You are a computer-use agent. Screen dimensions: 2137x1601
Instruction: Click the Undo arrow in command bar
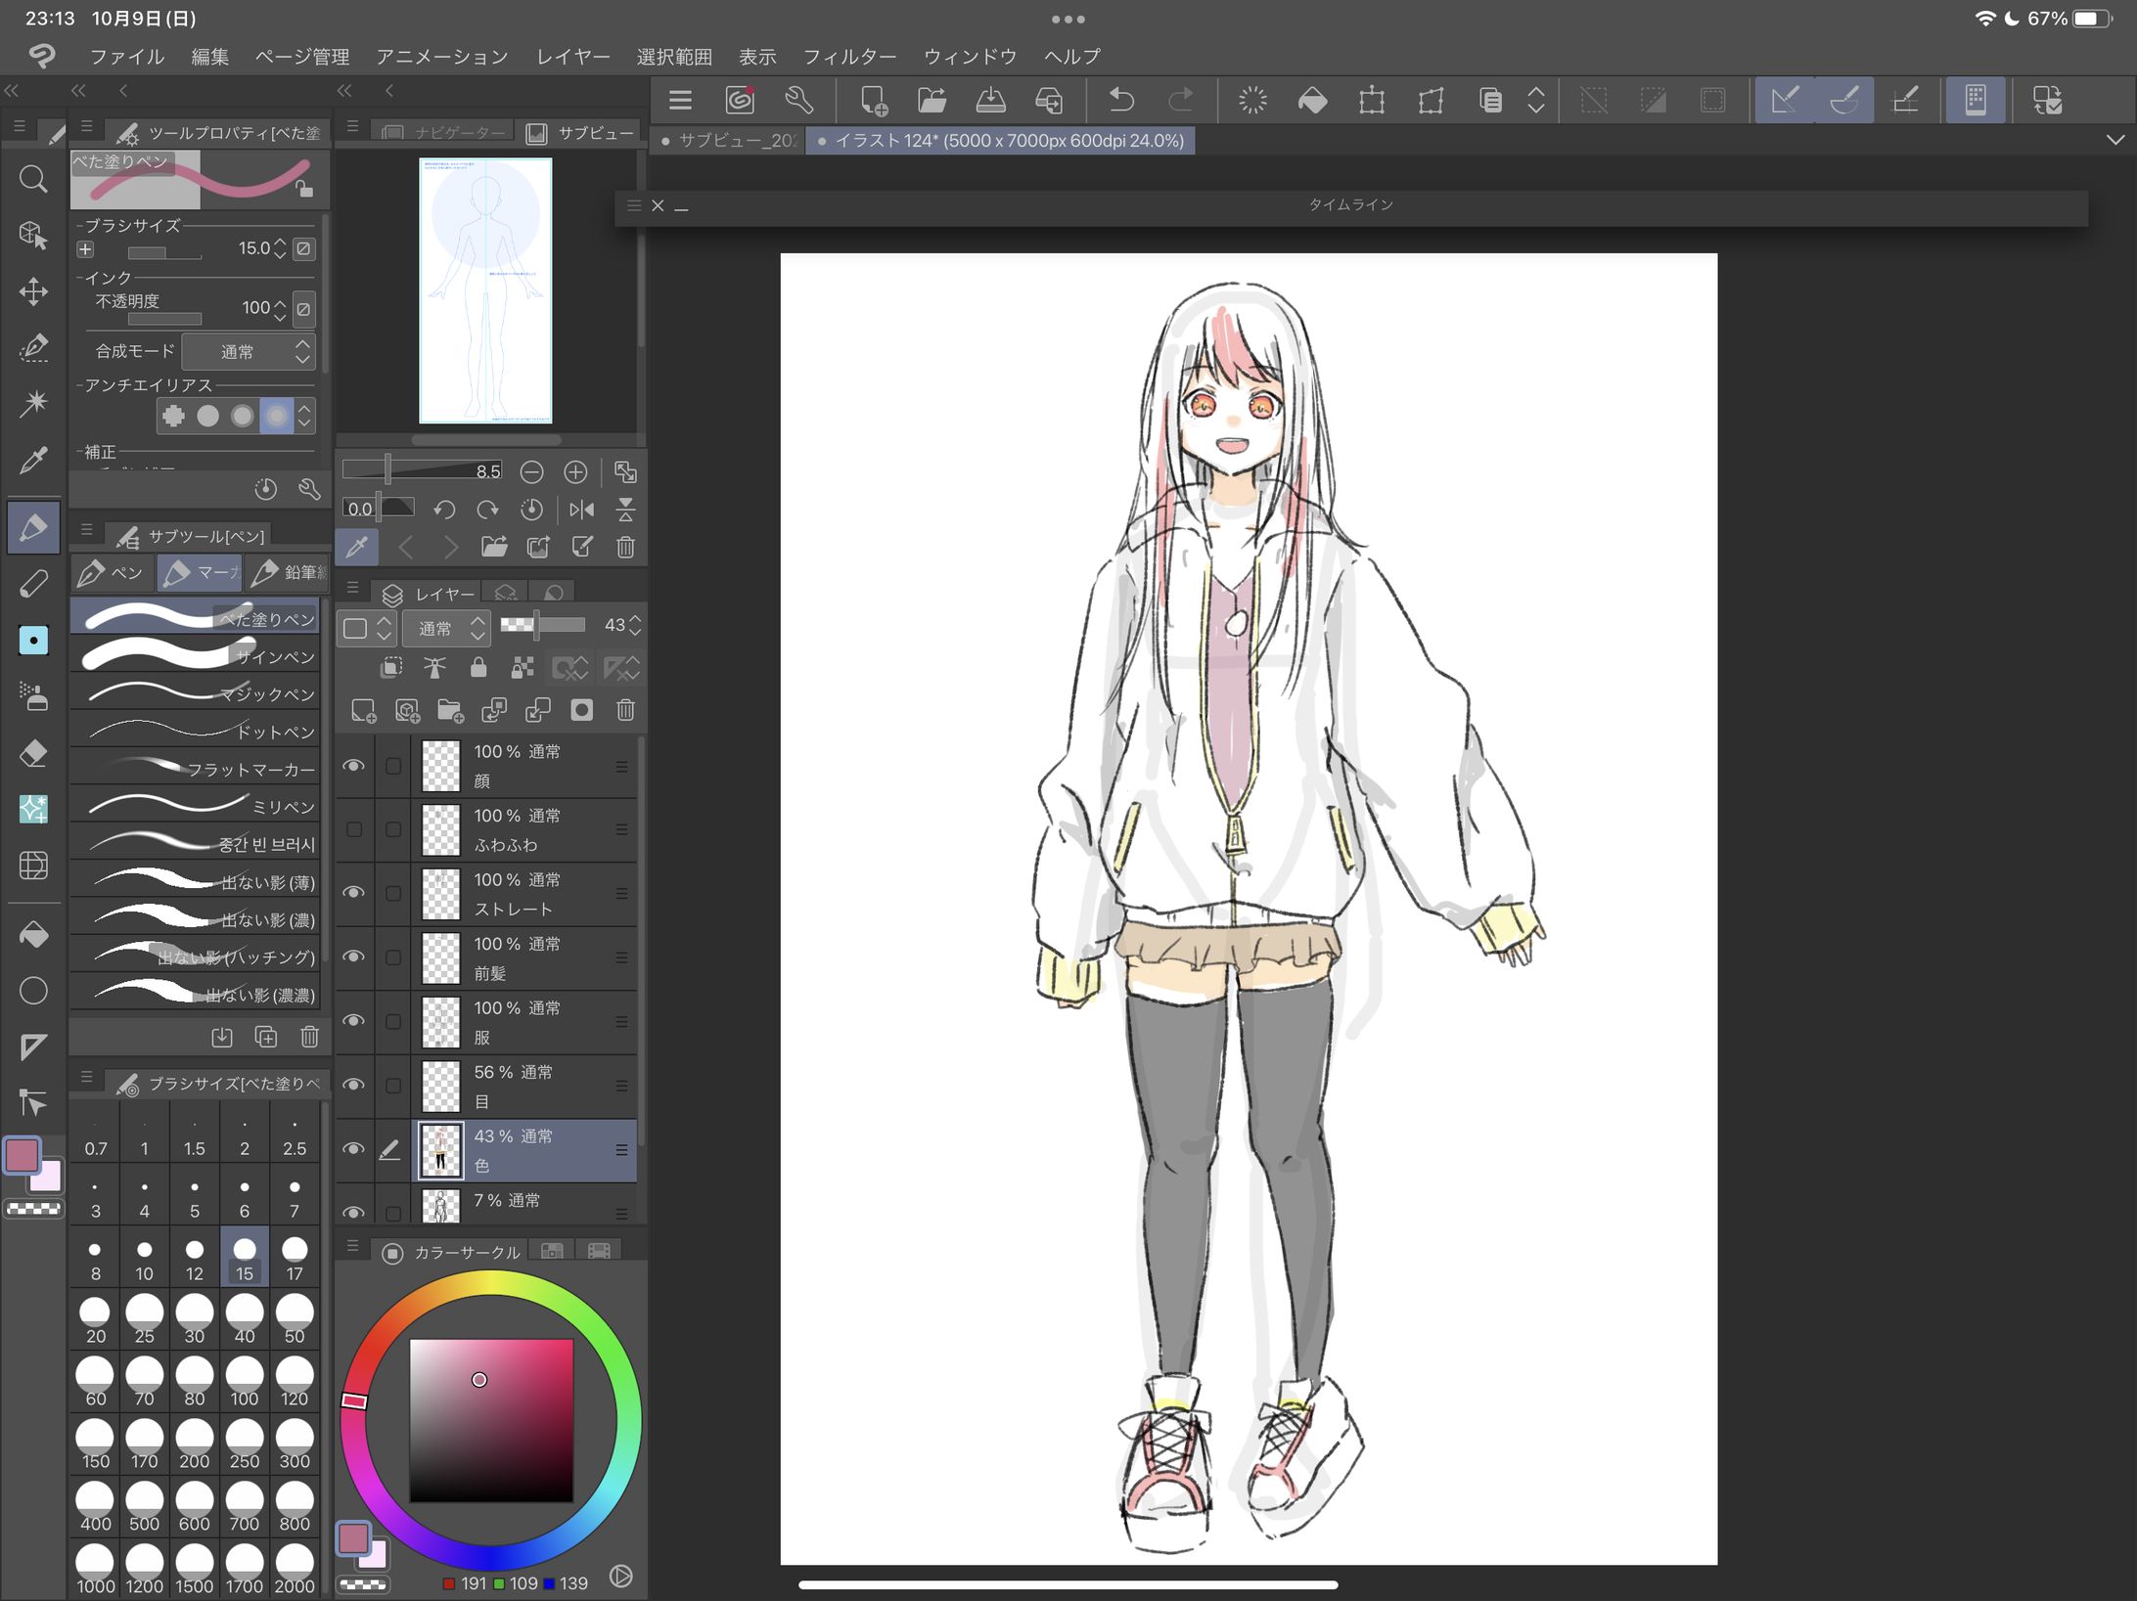[1121, 100]
